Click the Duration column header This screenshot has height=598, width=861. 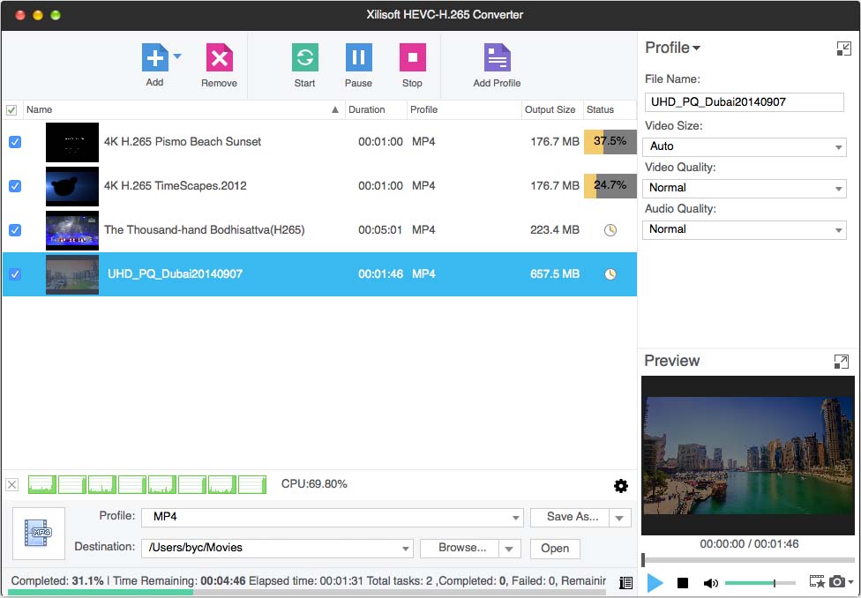tap(367, 110)
